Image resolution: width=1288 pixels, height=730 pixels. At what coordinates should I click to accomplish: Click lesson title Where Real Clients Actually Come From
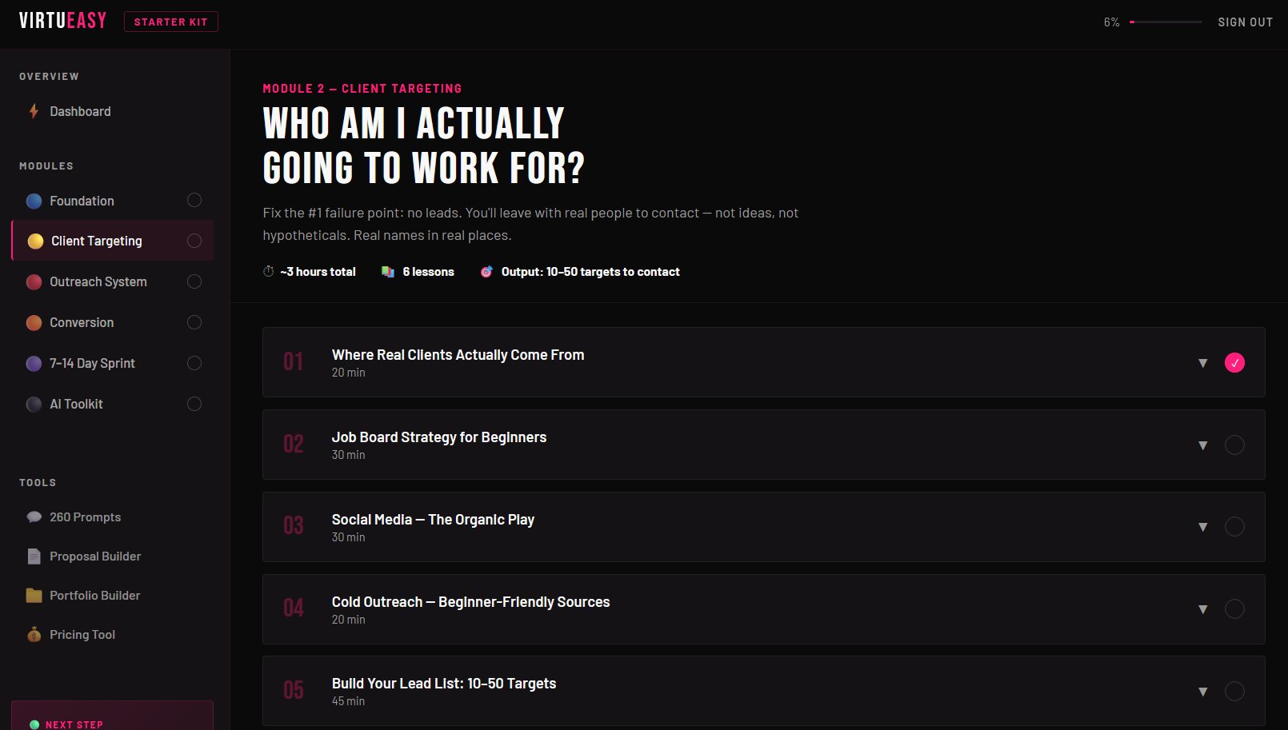458,354
